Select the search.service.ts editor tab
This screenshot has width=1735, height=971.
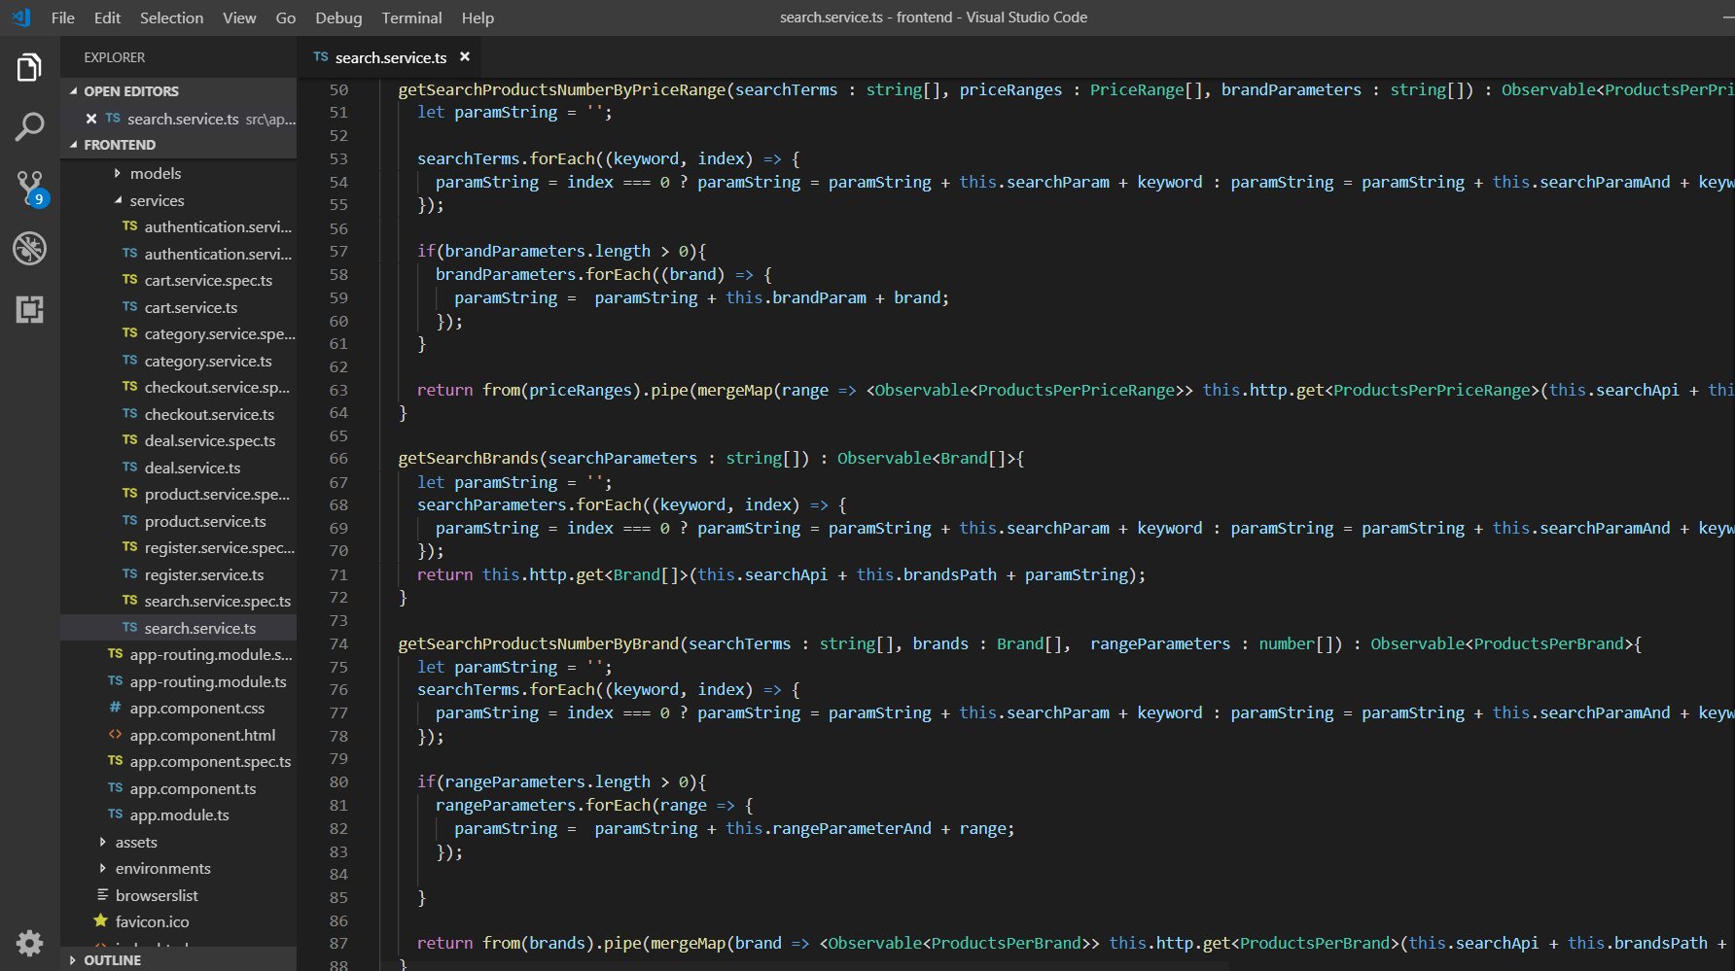(x=389, y=57)
